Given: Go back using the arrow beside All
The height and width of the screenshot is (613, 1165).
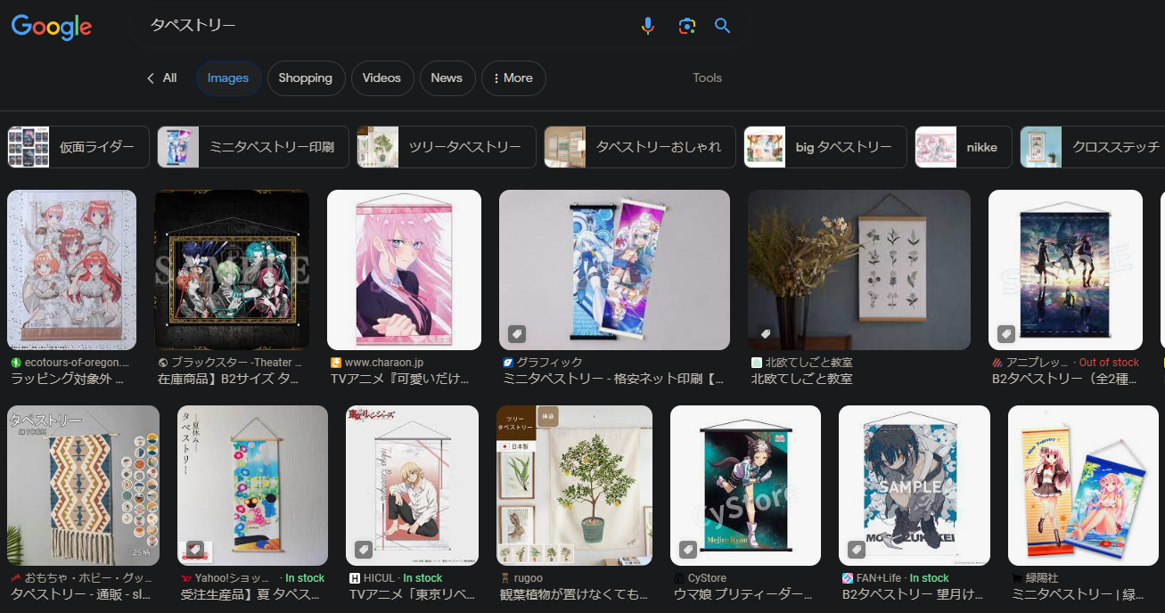Looking at the screenshot, I should coord(151,78).
